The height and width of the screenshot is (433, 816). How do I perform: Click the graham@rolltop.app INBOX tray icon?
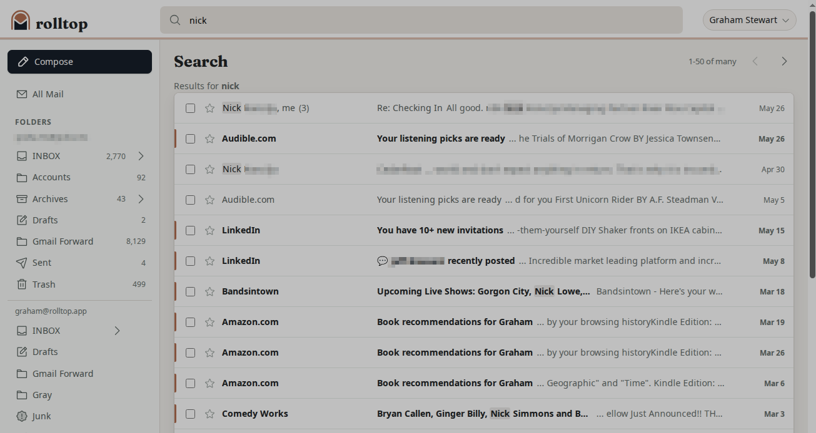click(x=22, y=331)
